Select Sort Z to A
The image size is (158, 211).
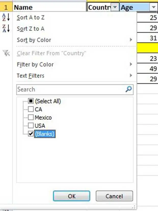tap(30, 29)
